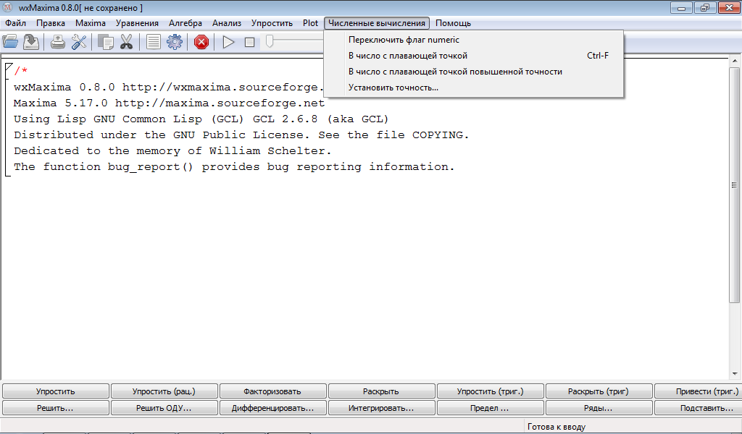
Task: Open settings via wrench and screwdriver icon
Action: tap(79, 42)
